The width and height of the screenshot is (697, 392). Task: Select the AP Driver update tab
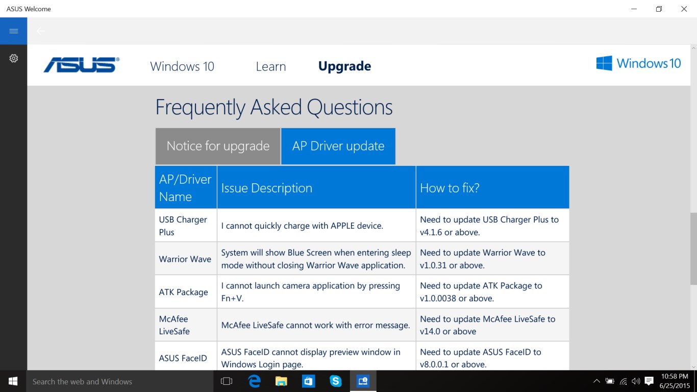coord(338,146)
